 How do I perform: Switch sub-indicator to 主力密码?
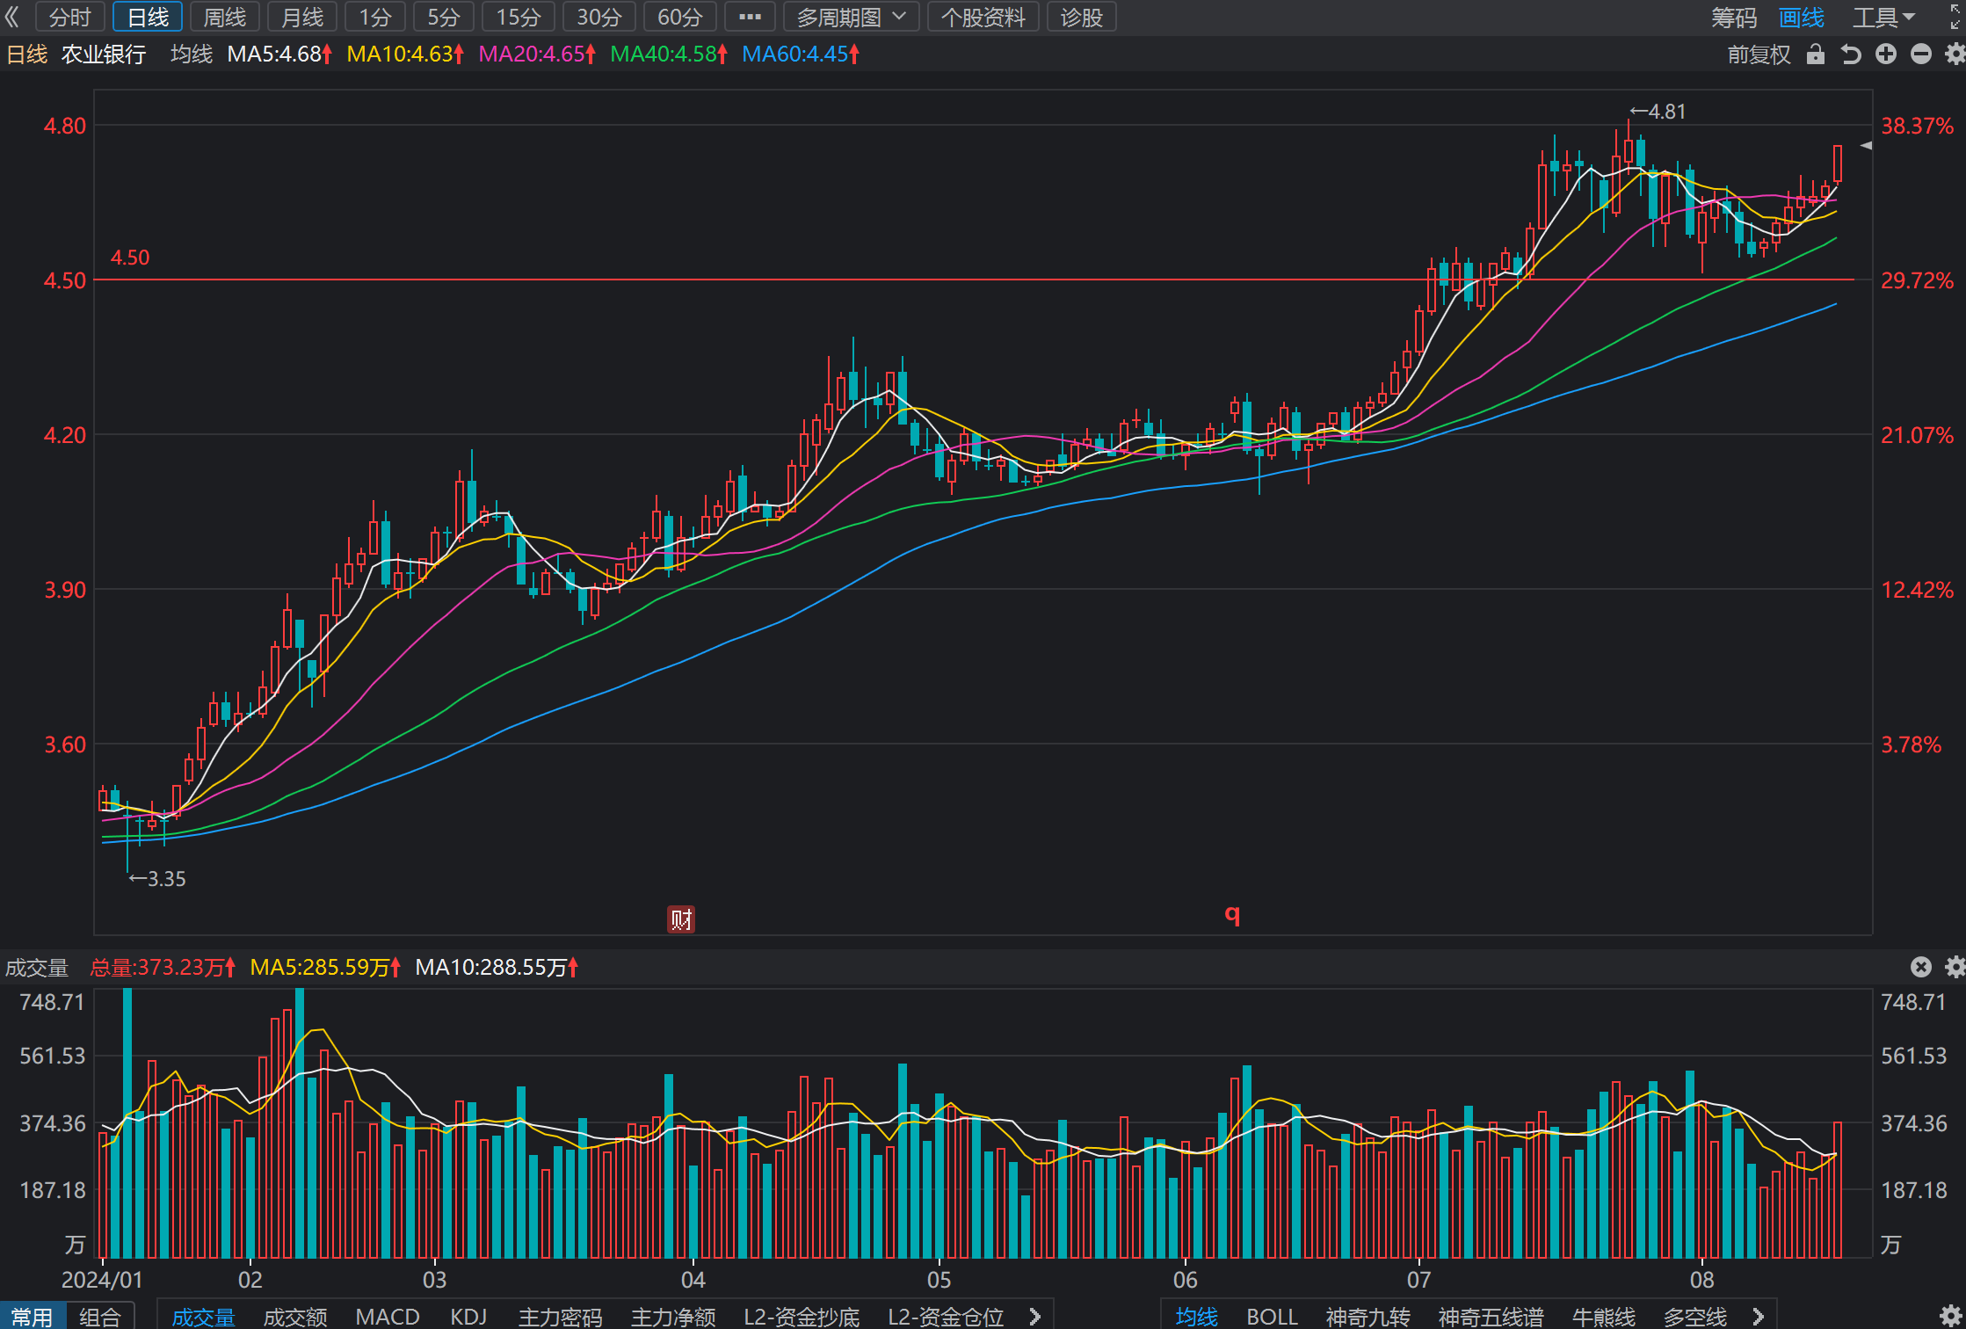560,1316
